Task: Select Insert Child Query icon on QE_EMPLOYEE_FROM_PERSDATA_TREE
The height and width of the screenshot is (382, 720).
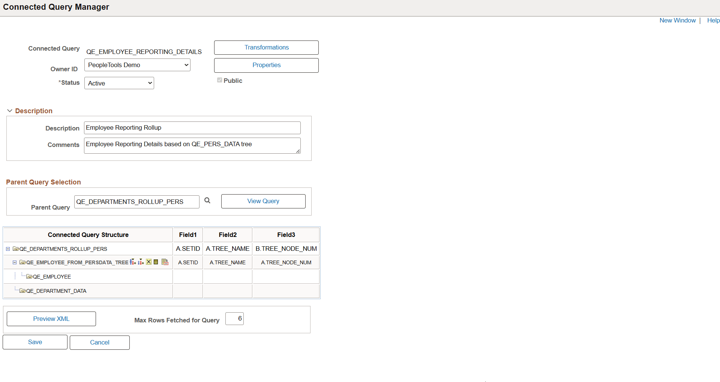Action: tap(133, 262)
